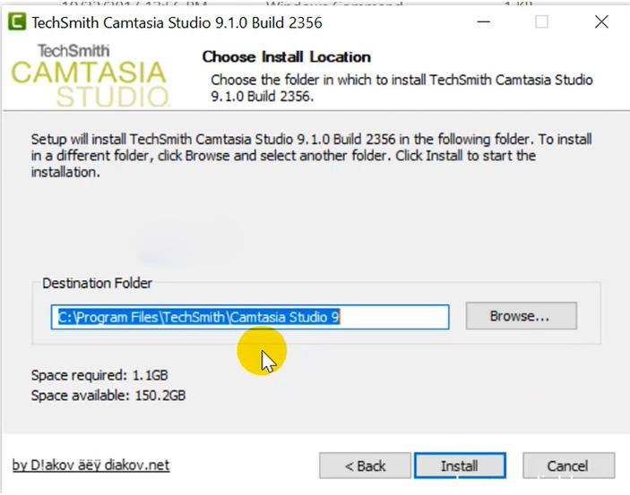Minimize the installer window
The image size is (630, 495).
tap(482, 21)
